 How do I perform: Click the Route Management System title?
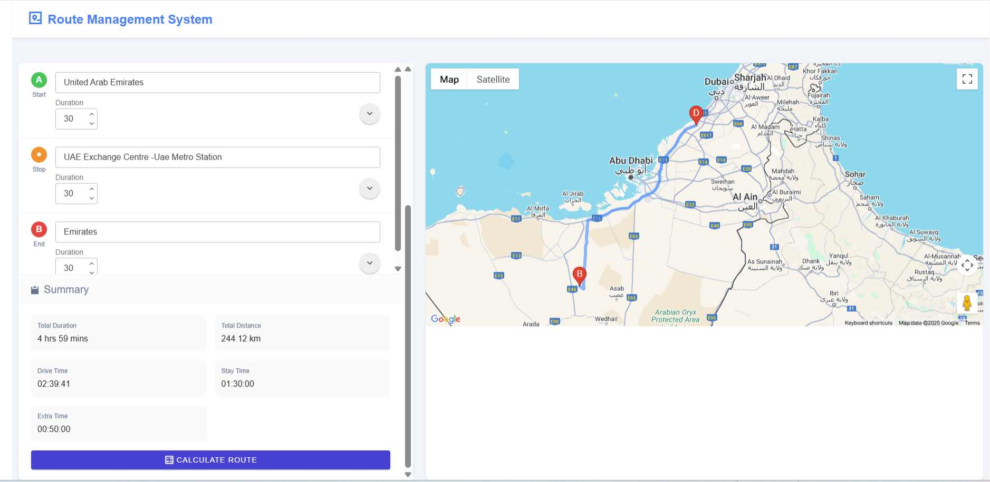pos(130,19)
